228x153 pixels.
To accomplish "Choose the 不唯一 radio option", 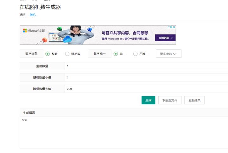I will [136, 54].
